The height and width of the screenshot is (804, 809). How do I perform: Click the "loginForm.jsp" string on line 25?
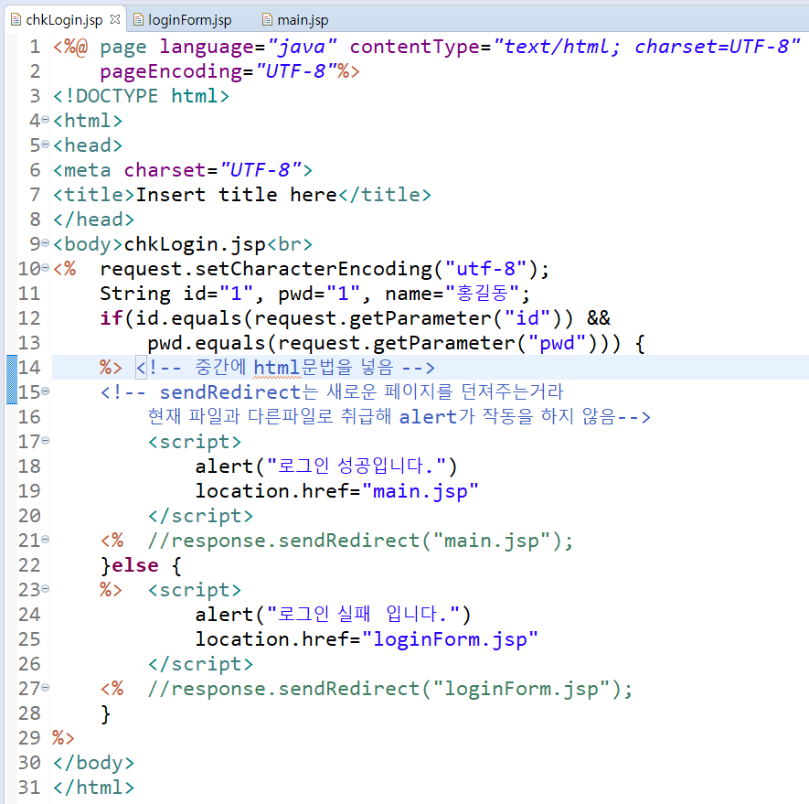click(x=450, y=639)
